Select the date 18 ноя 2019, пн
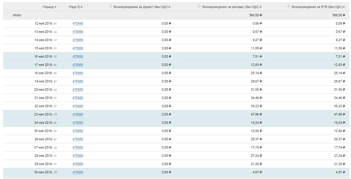The width and height of the screenshot is (351, 179). point(46,73)
